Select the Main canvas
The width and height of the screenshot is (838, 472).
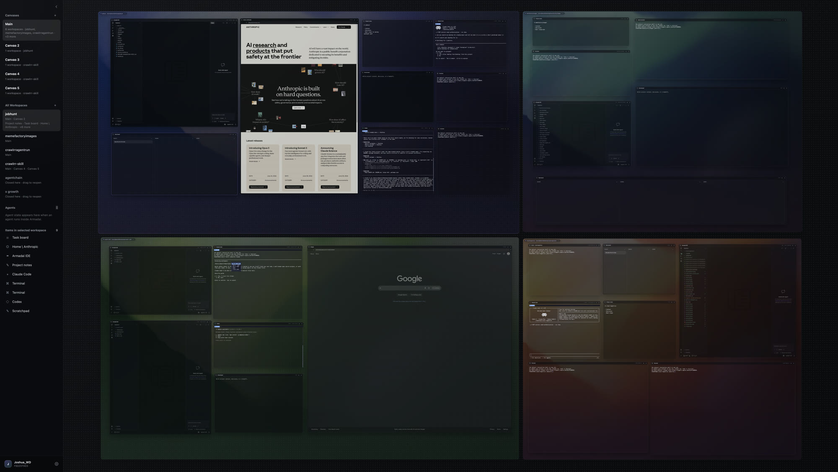pyautogui.click(x=31, y=30)
